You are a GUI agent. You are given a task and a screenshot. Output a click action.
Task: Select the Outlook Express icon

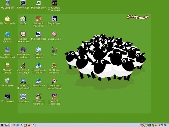coord(39,53)
